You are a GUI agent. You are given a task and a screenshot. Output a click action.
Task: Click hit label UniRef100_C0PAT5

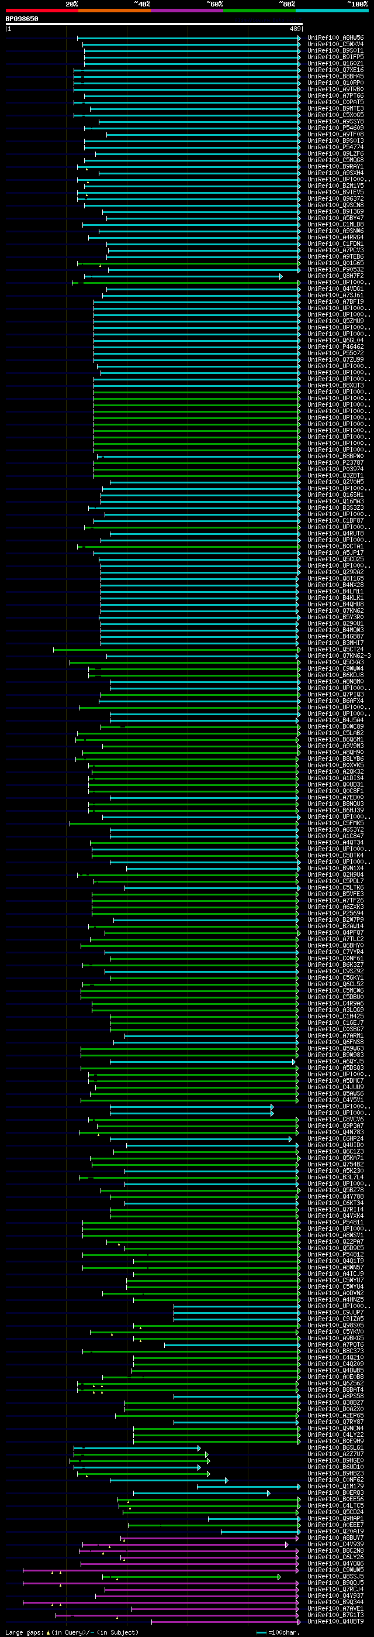pyautogui.click(x=335, y=102)
